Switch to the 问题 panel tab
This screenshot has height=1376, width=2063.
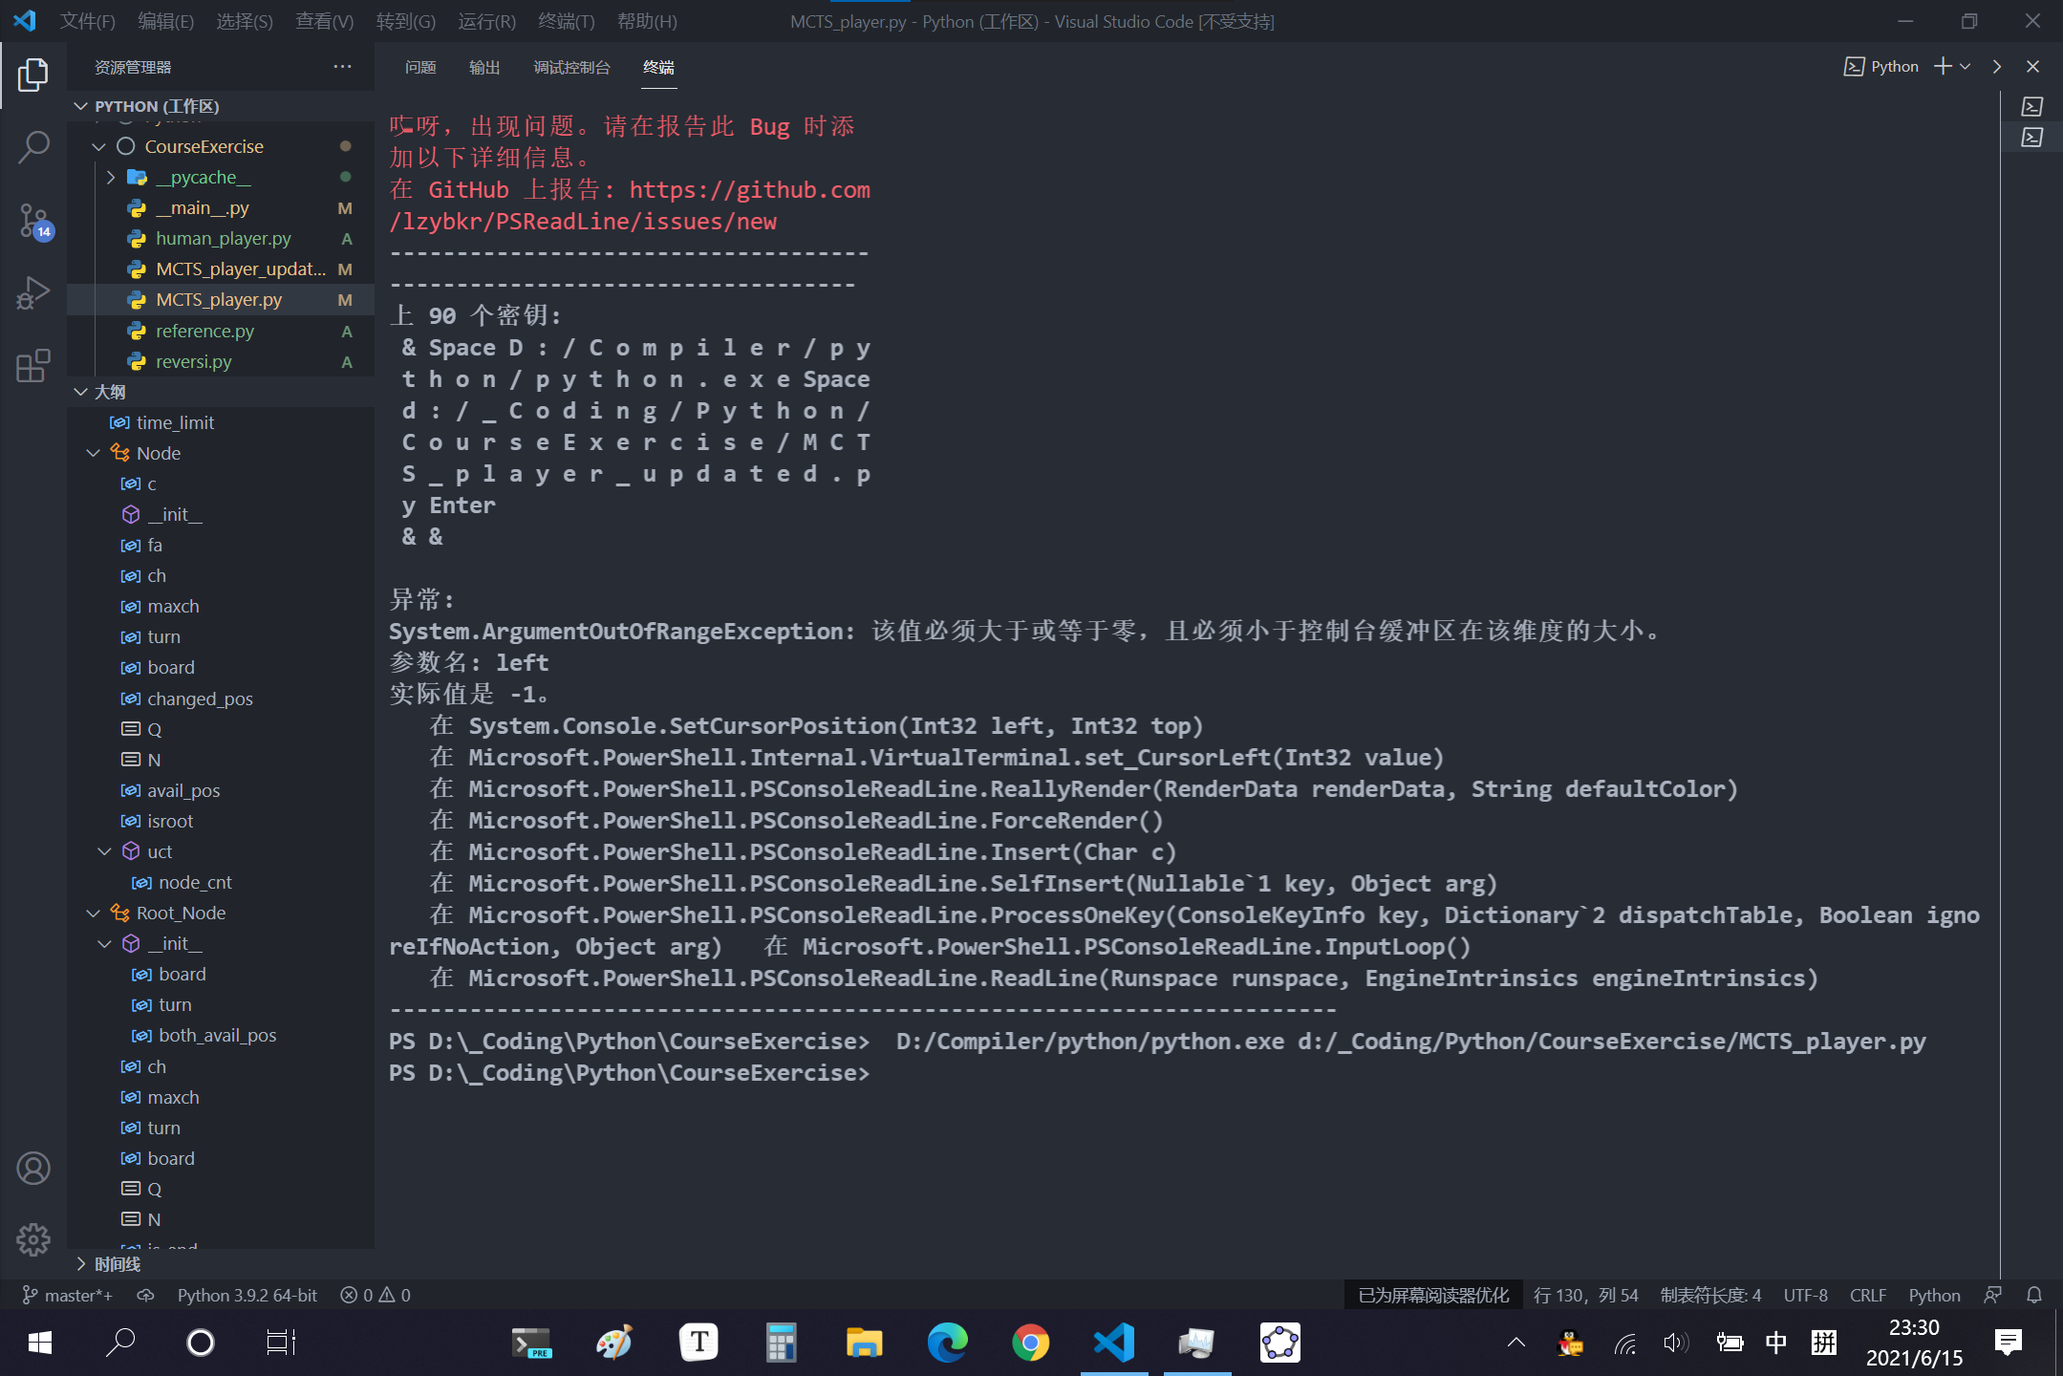coord(420,67)
